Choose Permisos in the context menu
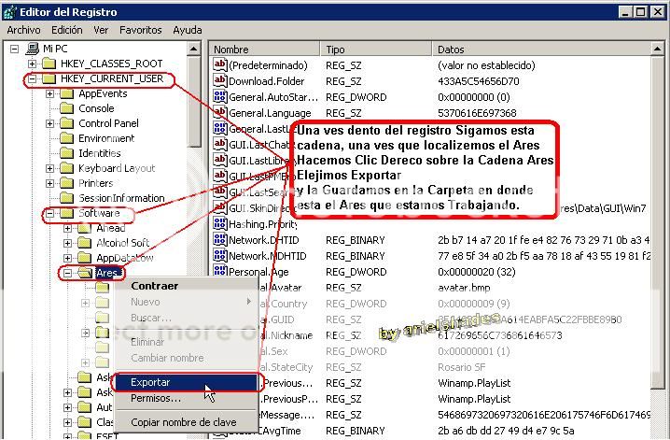670x440 pixels. [155, 398]
